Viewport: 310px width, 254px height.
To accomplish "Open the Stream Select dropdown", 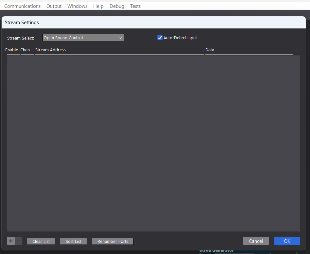I will click(x=83, y=38).
